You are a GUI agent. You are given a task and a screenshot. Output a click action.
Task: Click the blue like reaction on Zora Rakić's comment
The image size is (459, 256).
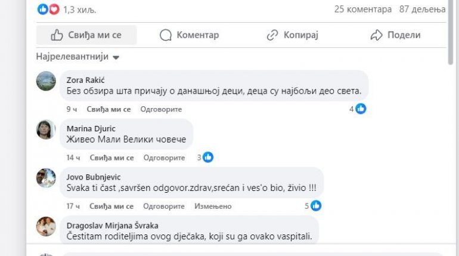(x=361, y=109)
